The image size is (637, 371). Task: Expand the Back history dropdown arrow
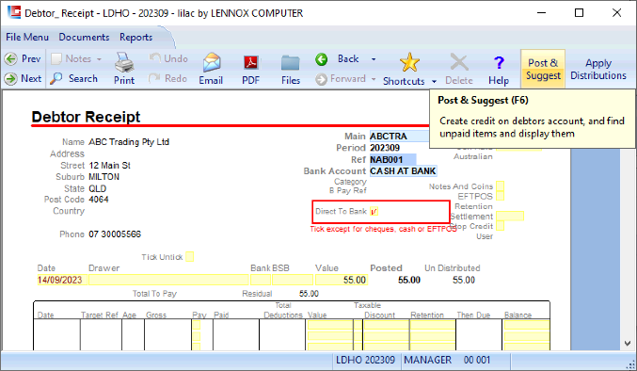[x=374, y=59]
